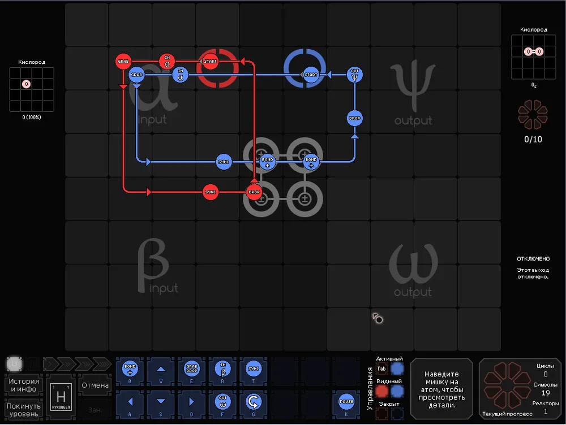566x425 pixels.
Task: Click the red up arrow above red DROP
Action: [x=254, y=180]
